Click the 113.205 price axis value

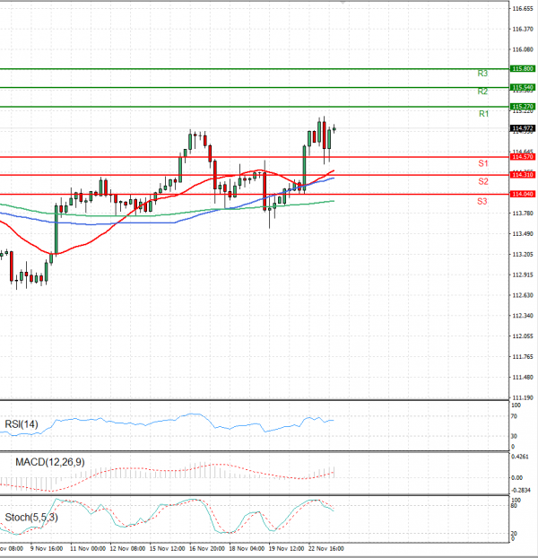click(523, 255)
